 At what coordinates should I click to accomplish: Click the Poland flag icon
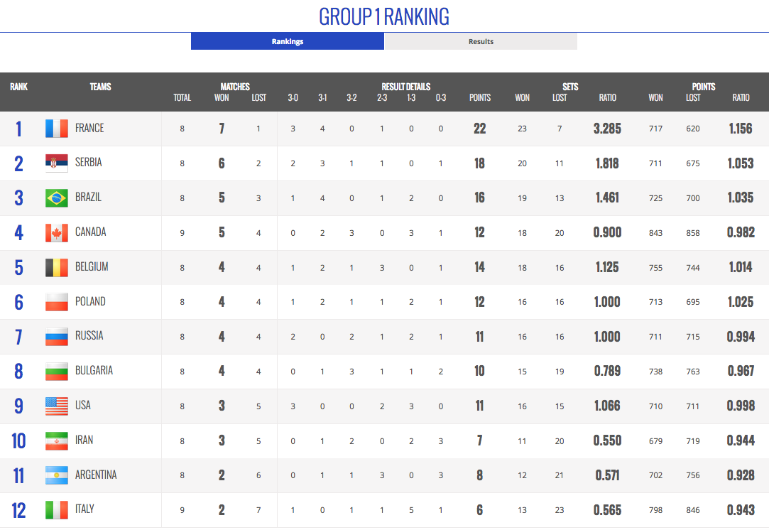[x=56, y=302]
